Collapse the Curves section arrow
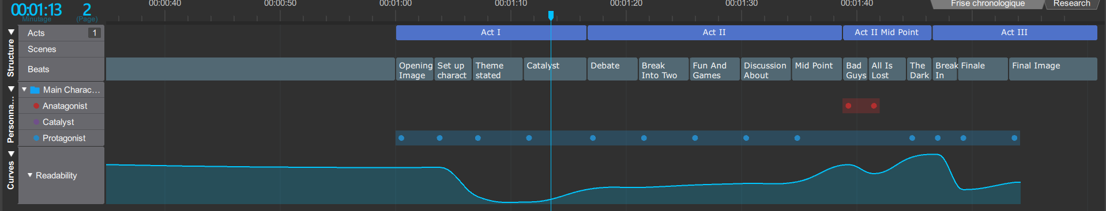This screenshot has height=211, width=1106. (x=11, y=154)
